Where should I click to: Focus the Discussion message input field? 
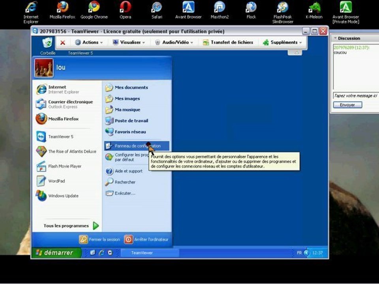[x=356, y=96]
